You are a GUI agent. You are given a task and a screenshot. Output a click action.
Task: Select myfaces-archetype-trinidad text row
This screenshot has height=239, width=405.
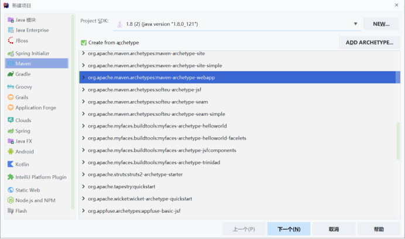click(154, 162)
